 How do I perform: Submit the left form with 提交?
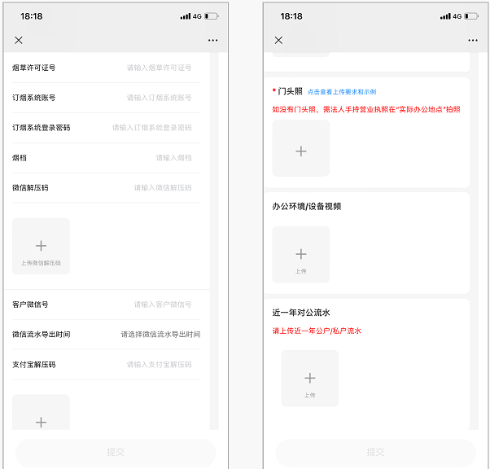click(116, 452)
